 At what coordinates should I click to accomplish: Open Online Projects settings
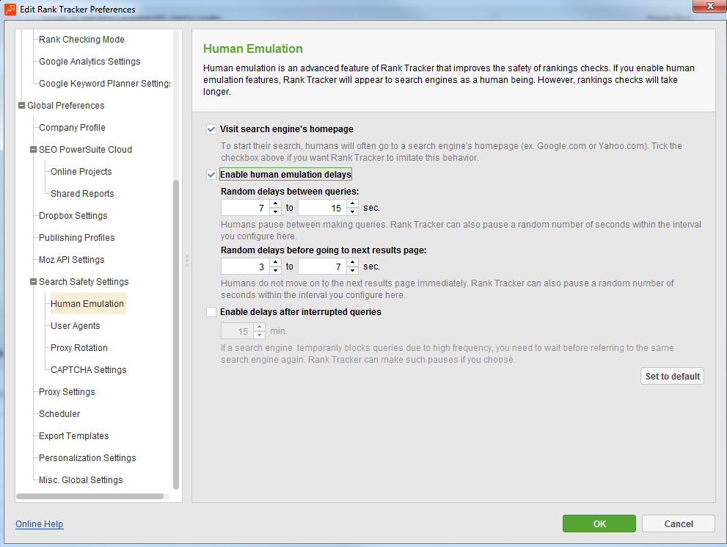81,172
